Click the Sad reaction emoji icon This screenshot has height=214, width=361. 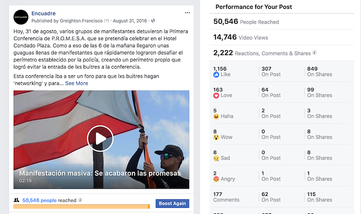pyautogui.click(x=216, y=158)
